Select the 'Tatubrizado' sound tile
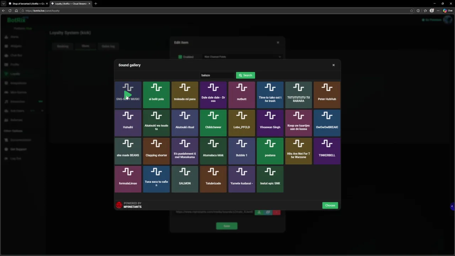Screen dimensions: 455x256 (x=213, y=179)
